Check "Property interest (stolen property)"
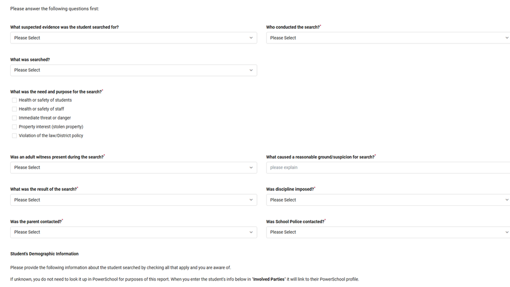 point(14,127)
